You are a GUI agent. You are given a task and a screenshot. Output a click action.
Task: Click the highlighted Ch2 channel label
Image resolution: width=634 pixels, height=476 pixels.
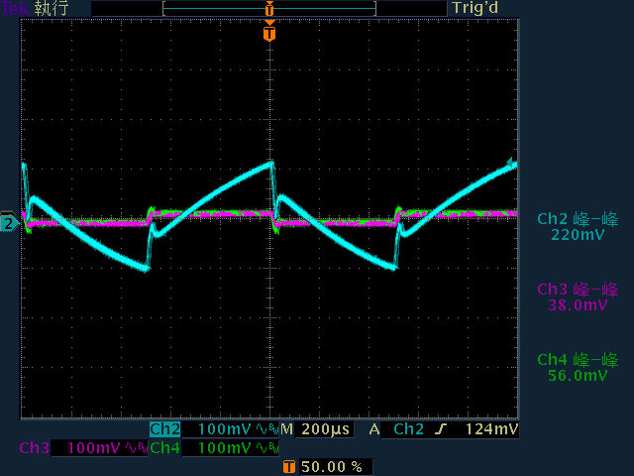click(165, 429)
